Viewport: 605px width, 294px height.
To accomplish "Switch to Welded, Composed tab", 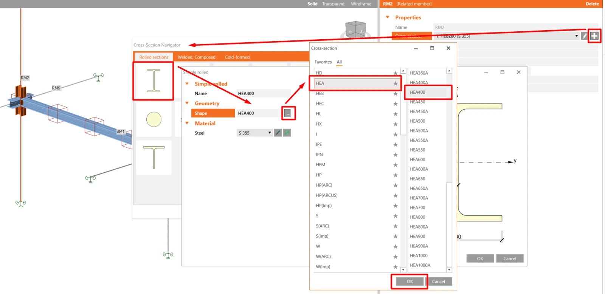I will [197, 57].
